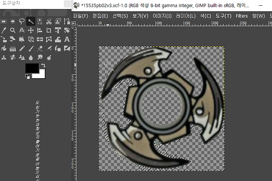272x181 pixels.
Task: Select the Smudge tool
Action: point(40,57)
